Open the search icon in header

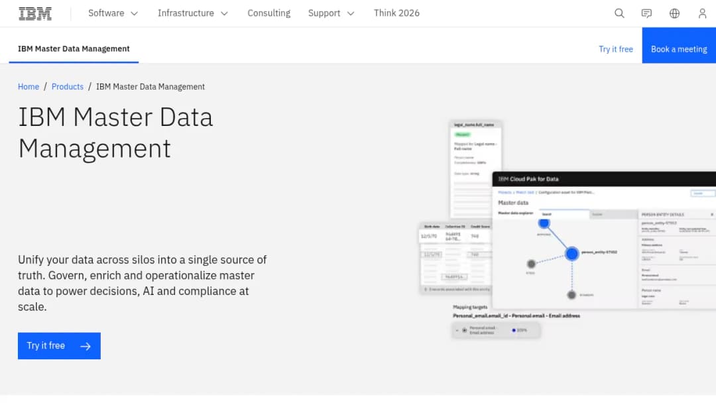tap(619, 13)
